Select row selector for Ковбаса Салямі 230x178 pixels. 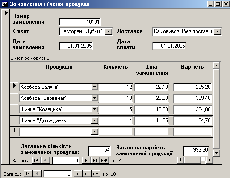point(14,87)
